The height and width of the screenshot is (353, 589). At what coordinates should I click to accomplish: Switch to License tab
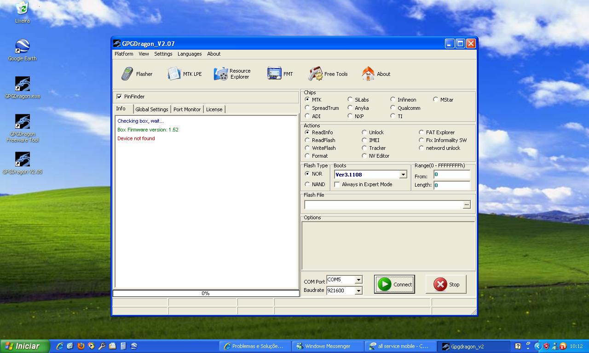pos(214,109)
